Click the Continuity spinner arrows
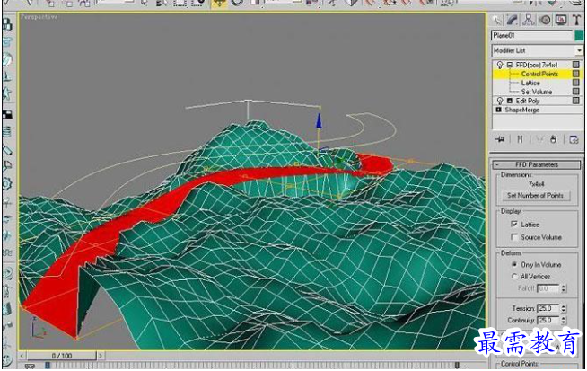Image resolution: width=587 pixels, height=371 pixels. tap(564, 321)
